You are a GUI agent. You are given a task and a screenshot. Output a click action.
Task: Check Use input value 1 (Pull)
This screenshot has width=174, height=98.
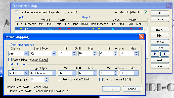tap(101, 79)
